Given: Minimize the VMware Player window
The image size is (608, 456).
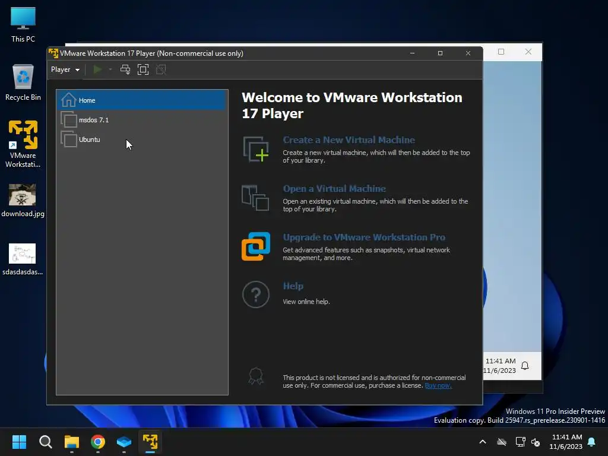Looking at the screenshot, I should (x=412, y=53).
